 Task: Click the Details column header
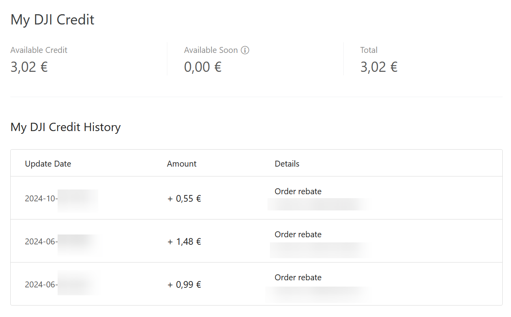pyautogui.click(x=287, y=164)
